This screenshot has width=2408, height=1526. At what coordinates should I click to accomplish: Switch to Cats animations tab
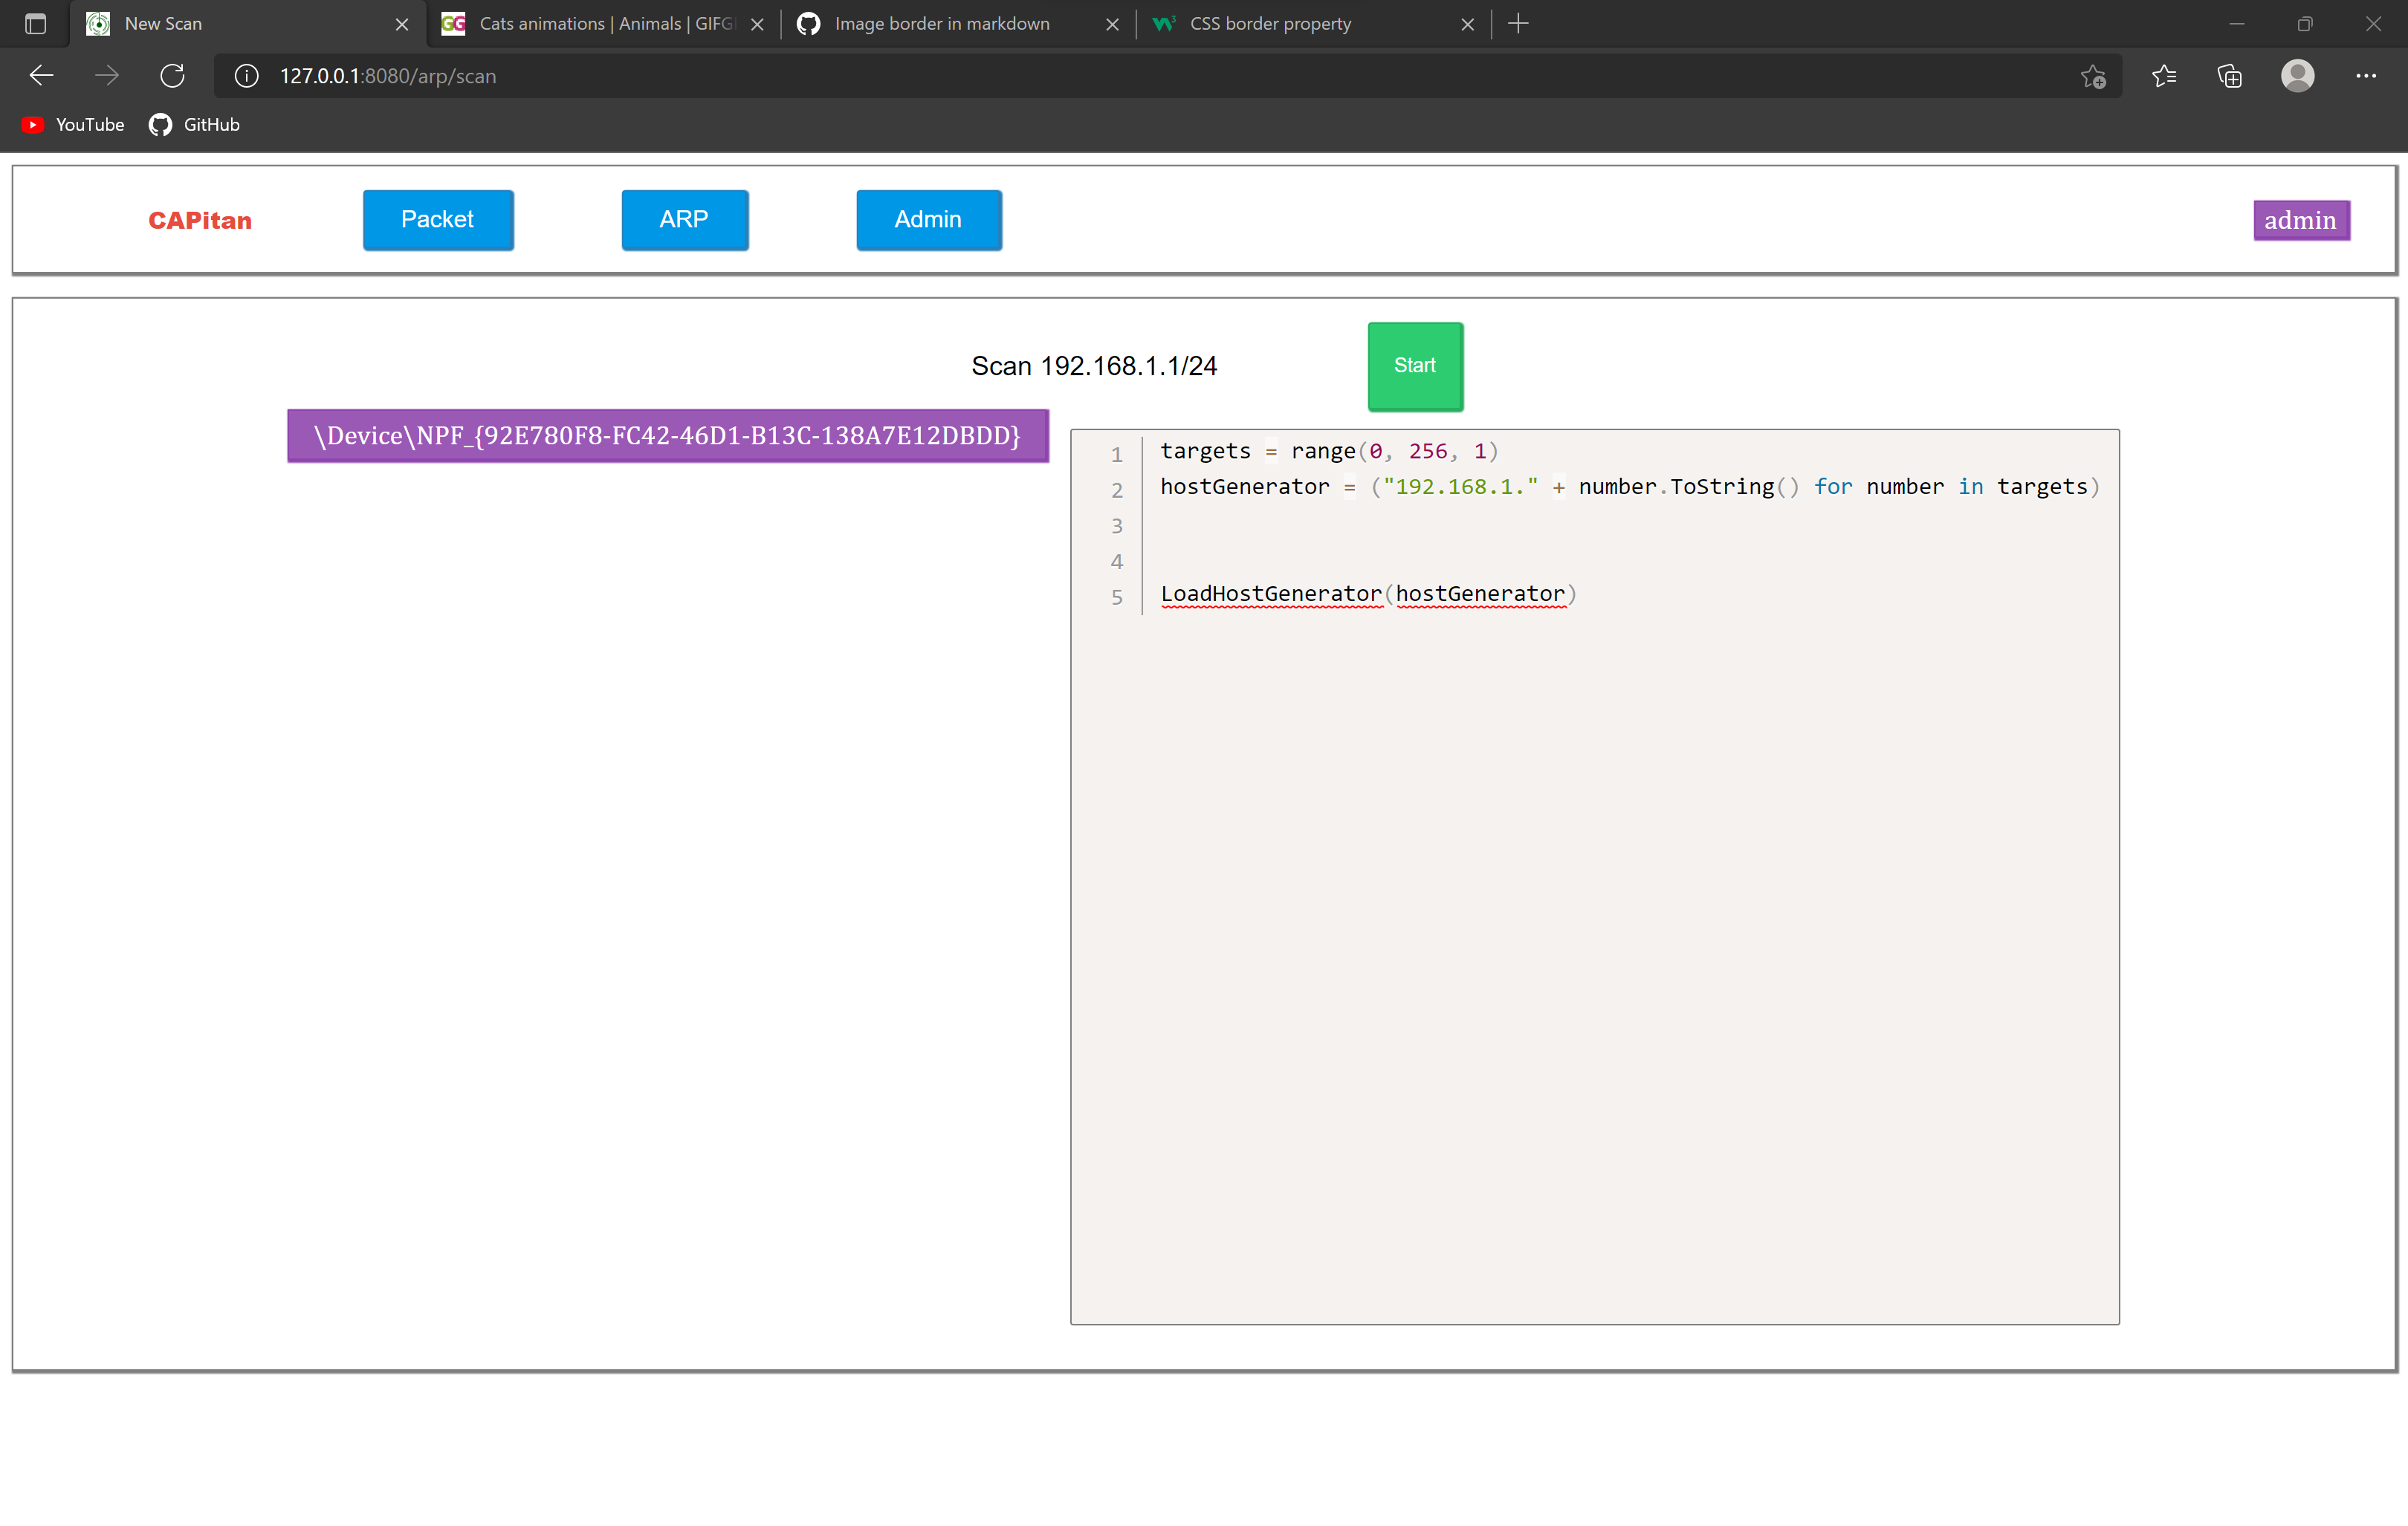(x=600, y=24)
